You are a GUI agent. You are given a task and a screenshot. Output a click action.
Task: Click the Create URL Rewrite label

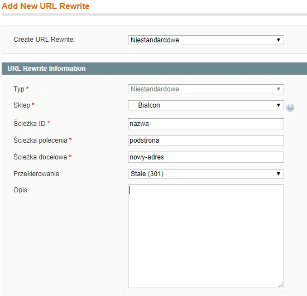44,40
